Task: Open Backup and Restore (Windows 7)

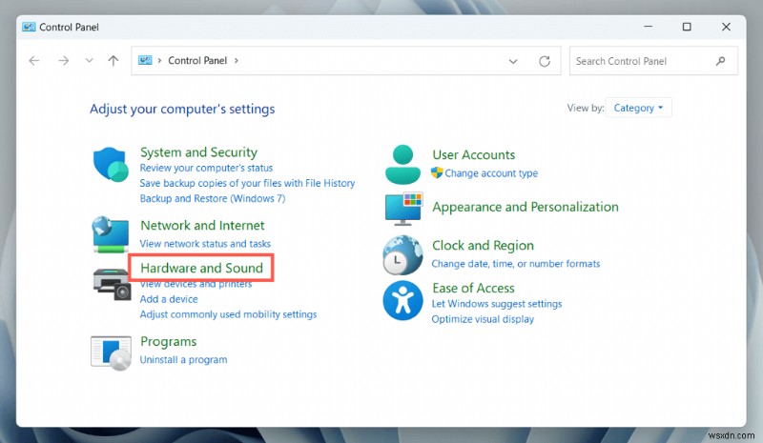Action: (x=213, y=198)
